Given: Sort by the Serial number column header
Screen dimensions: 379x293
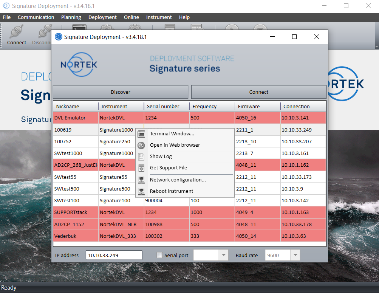Looking at the screenshot, I should point(167,106).
